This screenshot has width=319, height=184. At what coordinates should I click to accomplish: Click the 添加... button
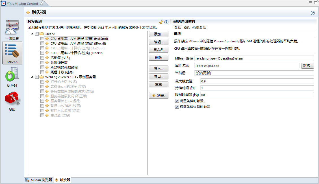pyautogui.click(x=159, y=34)
